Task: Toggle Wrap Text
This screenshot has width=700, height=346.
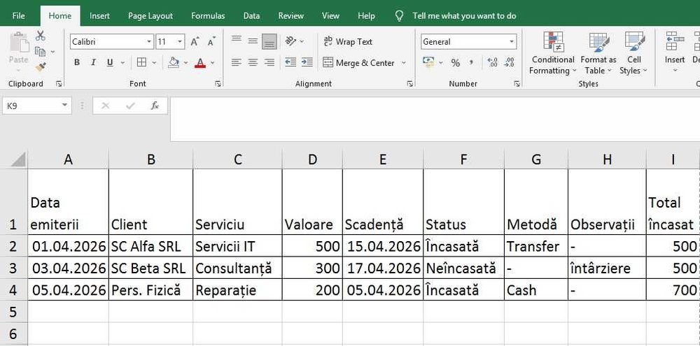Action: pos(348,41)
